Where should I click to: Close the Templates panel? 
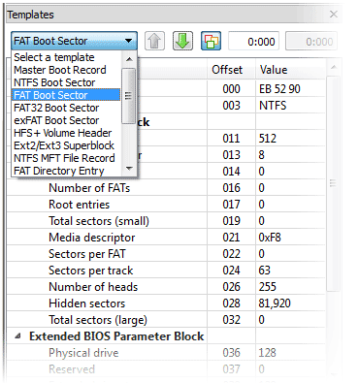point(334,15)
